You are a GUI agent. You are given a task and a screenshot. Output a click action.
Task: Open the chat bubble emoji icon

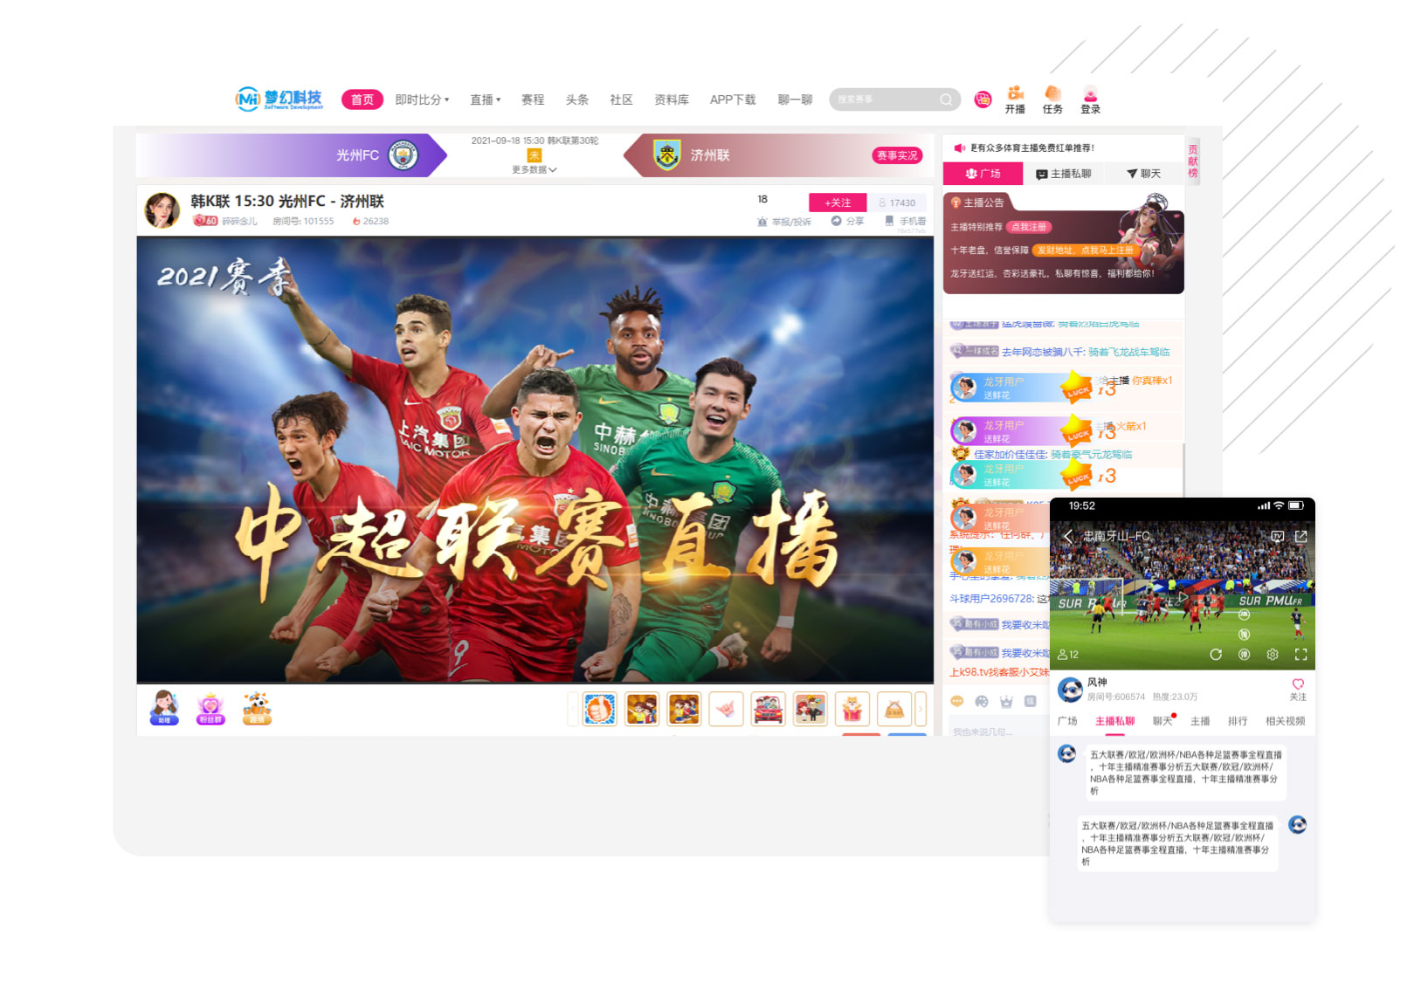click(957, 701)
